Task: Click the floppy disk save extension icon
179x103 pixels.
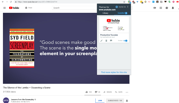Action: click(x=161, y=2)
